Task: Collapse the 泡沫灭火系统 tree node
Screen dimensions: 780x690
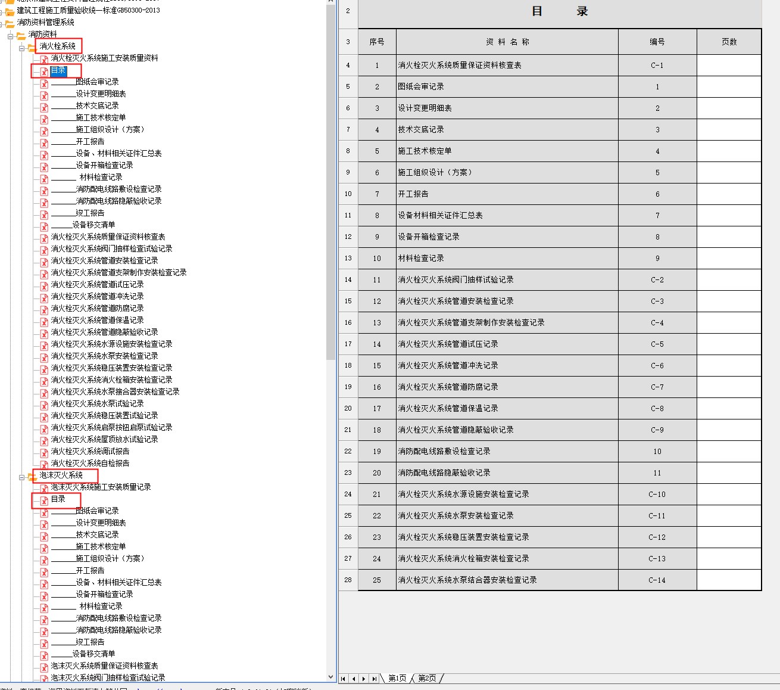Action: 22,477
